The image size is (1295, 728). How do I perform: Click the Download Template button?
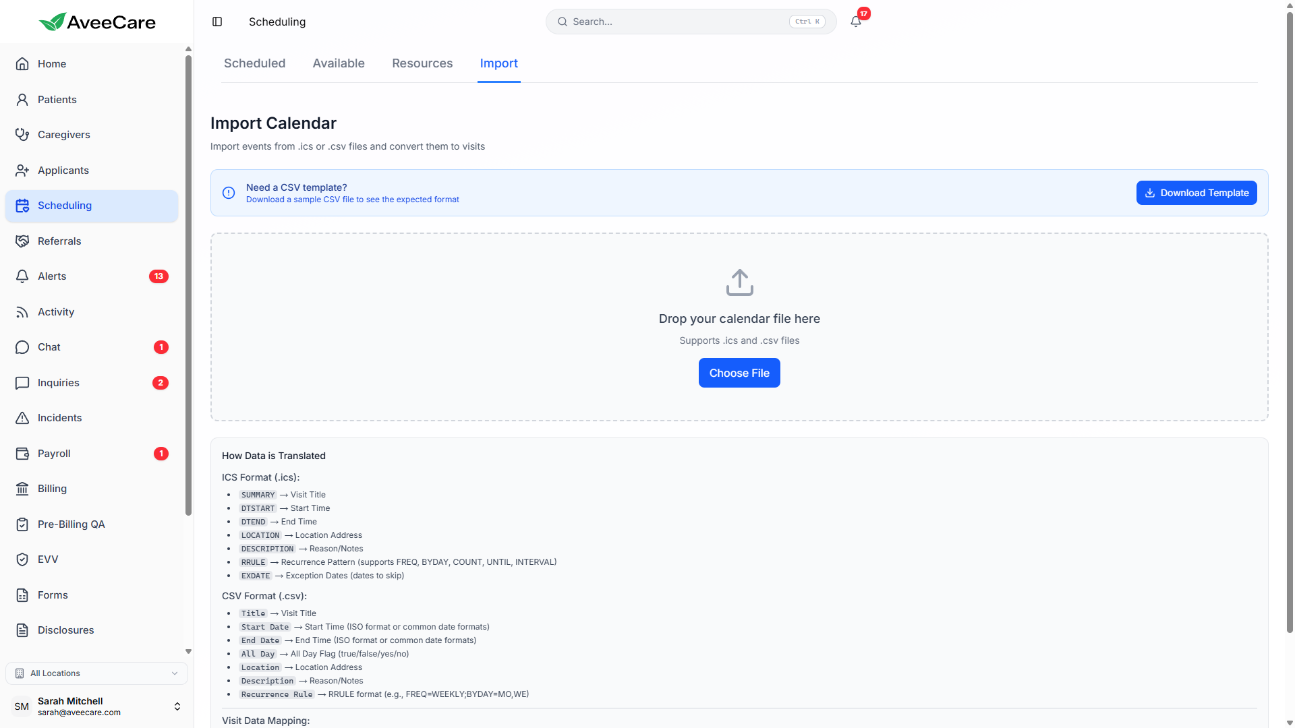click(1196, 193)
